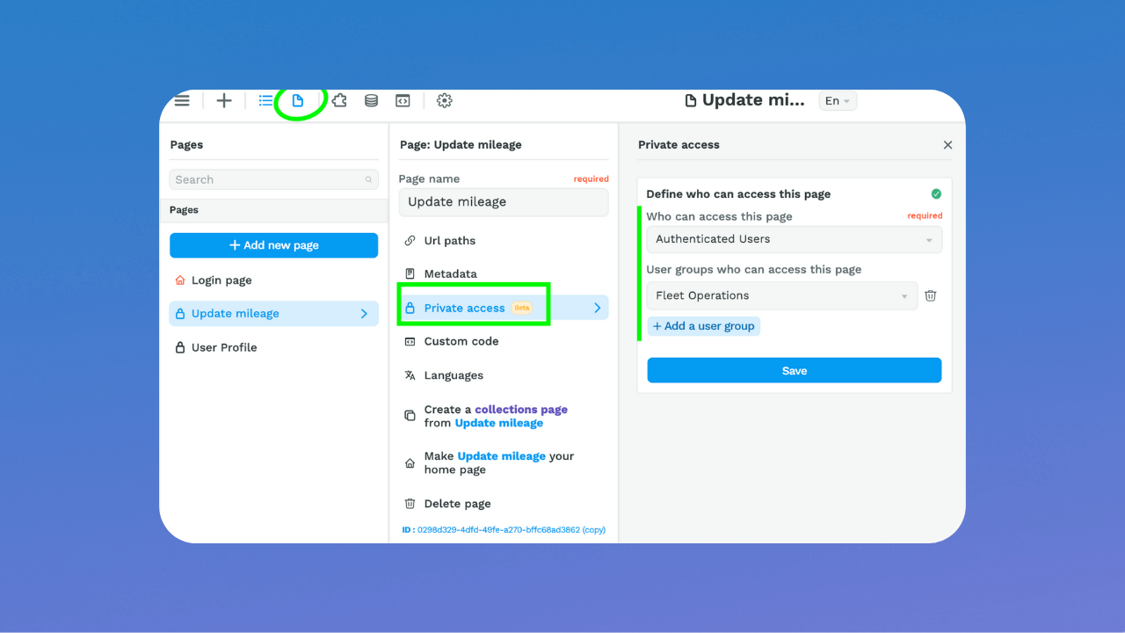Click the Add new page button
1125x633 pixels.
(273, 244)
